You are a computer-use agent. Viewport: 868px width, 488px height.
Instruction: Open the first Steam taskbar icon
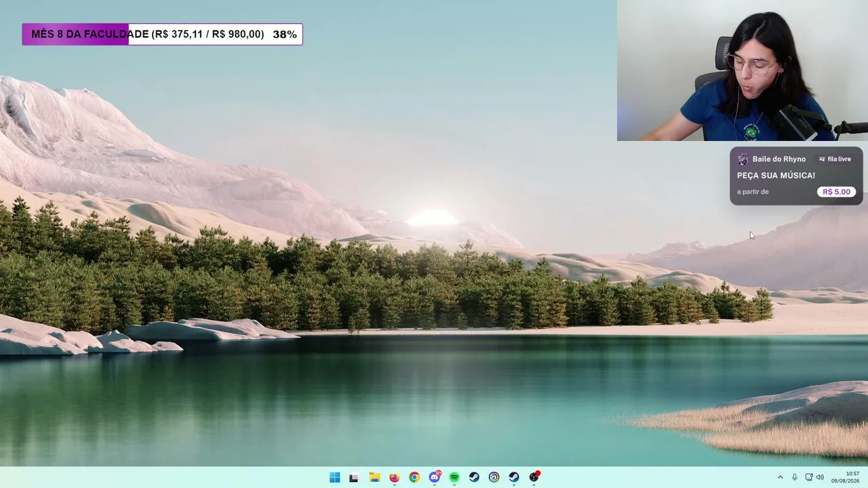pos(474,477)
